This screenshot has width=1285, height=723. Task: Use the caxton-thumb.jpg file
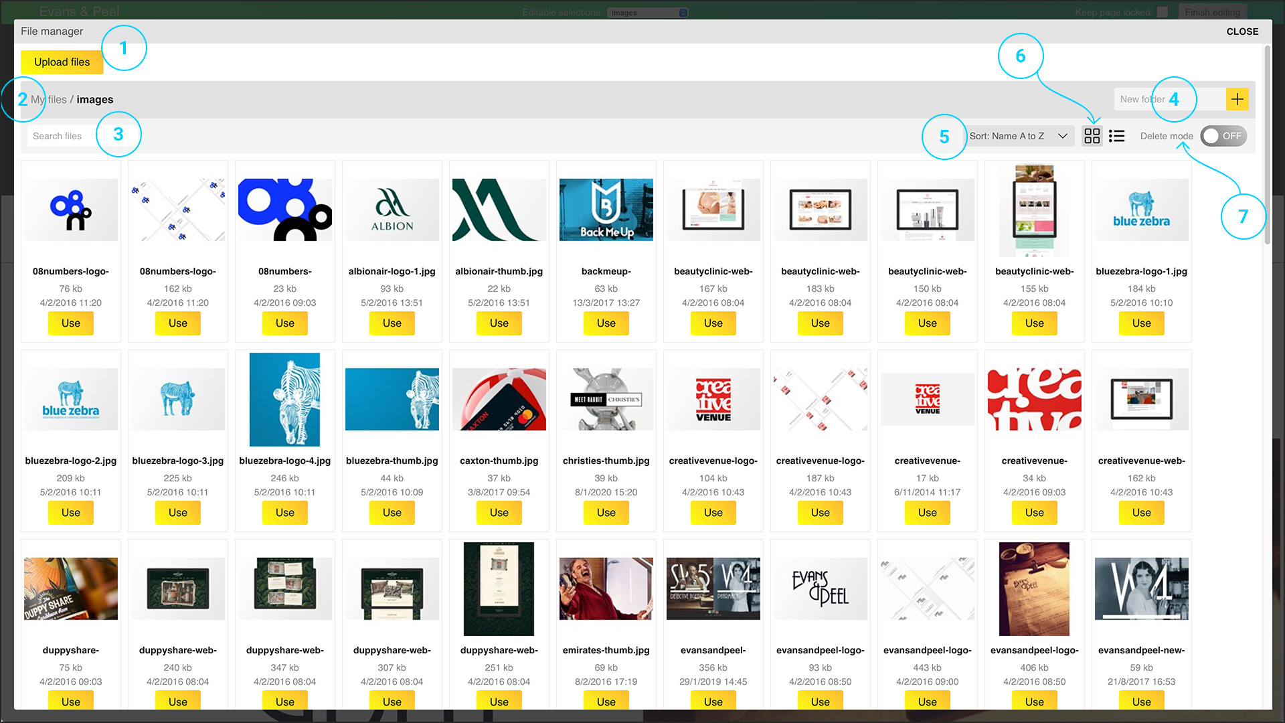pyautogui.click(x=499, y=512)
